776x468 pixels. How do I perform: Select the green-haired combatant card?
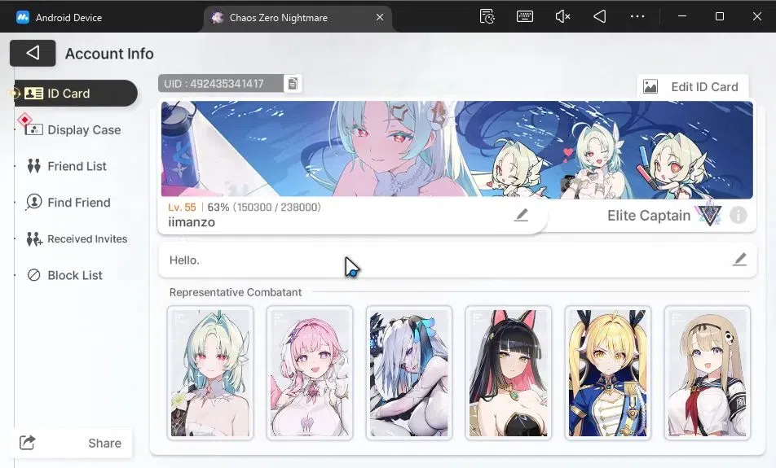click(x=210, y=373)
